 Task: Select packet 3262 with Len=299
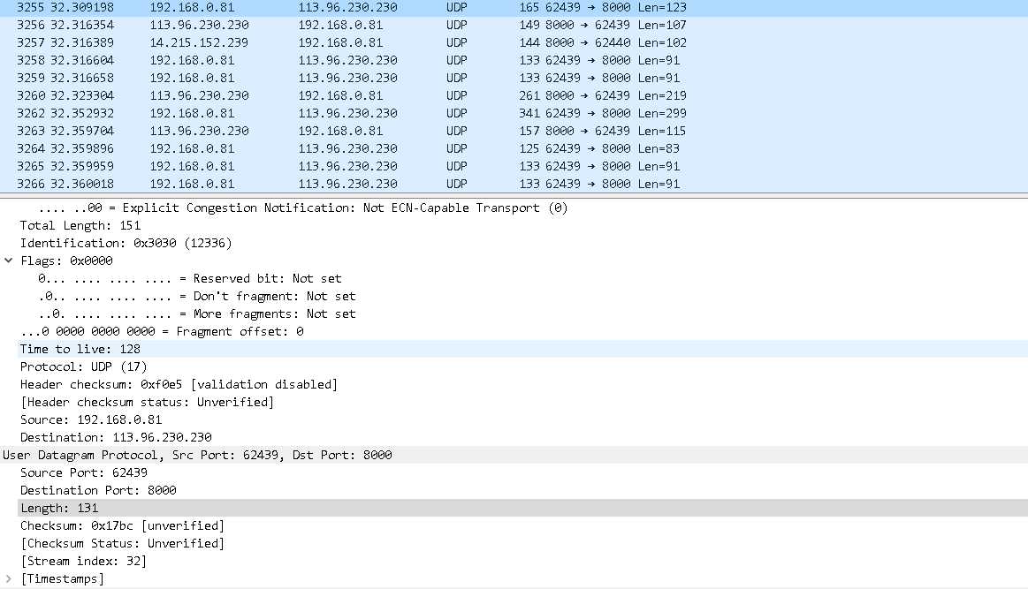click(x=514, y=113)
